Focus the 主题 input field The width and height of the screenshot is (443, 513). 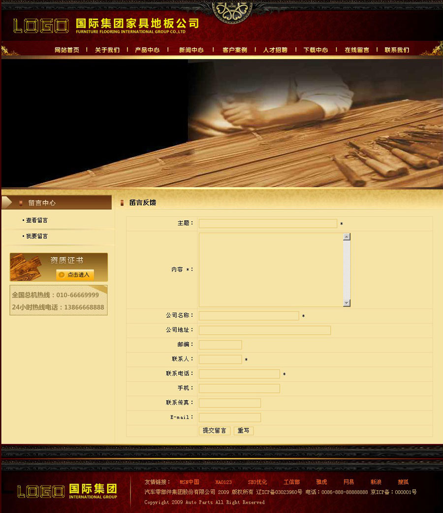[x=268, y=223]
